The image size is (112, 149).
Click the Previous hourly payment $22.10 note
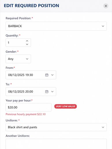pyautogui.click(x=25, y=114)
